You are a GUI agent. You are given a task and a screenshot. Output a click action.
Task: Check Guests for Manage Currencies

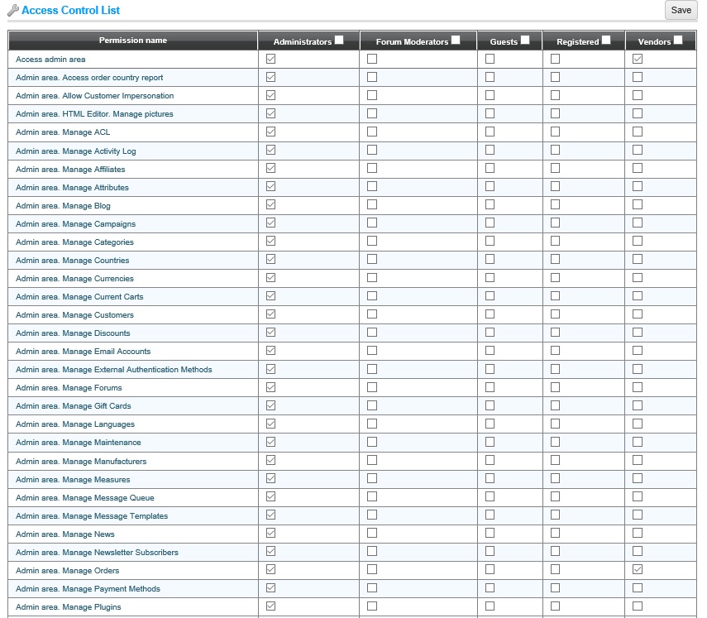pos(490,277)
